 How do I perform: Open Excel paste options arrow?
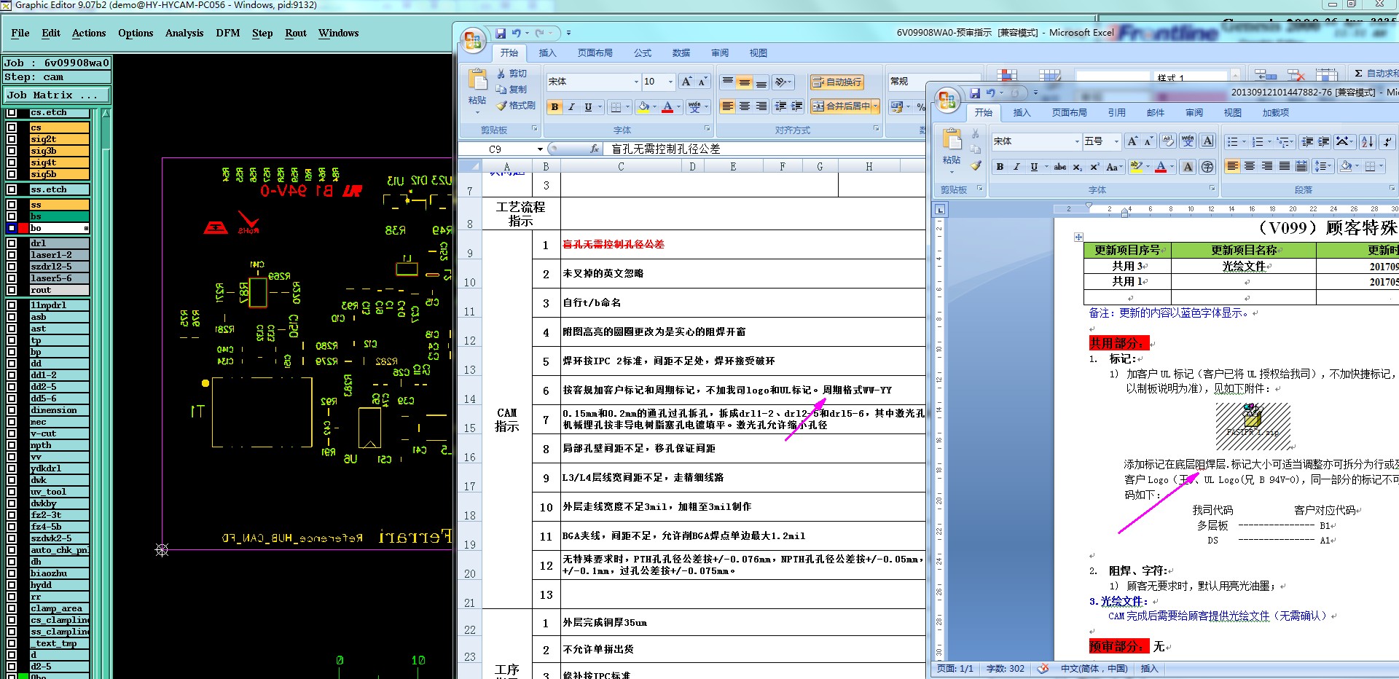point(477,113)
